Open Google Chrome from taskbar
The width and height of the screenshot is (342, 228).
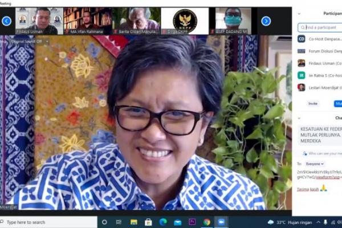tap(207, 222)
